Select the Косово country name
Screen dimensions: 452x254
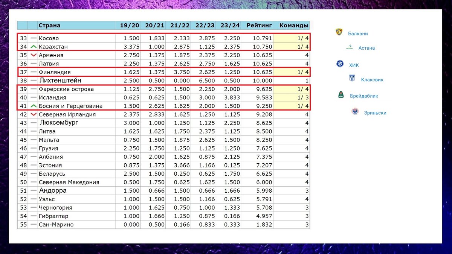point(49,38)
